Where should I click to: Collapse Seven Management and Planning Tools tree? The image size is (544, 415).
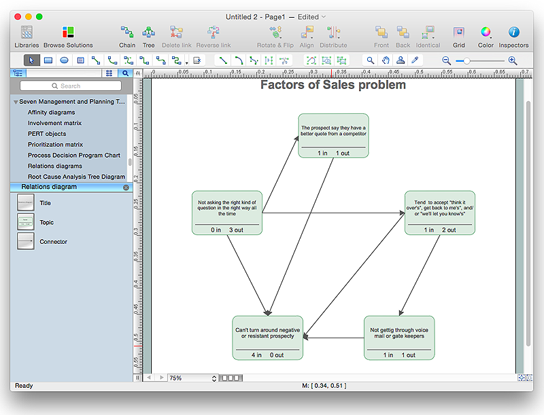coord(16,102)
